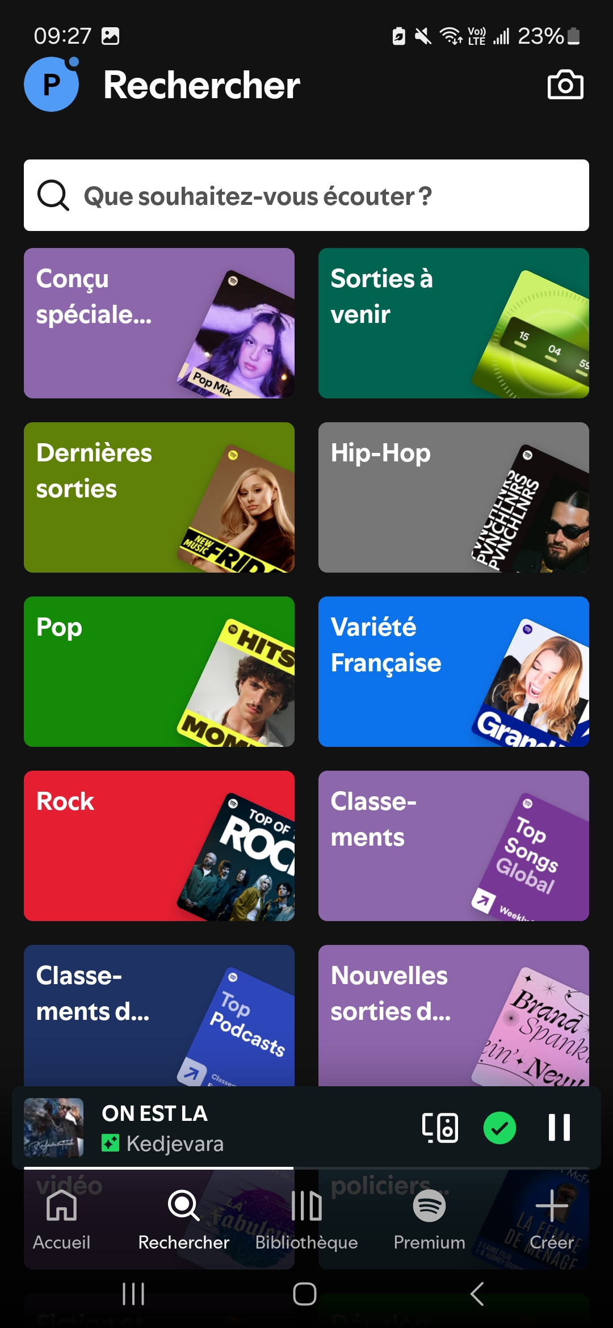
Task: Tap the Android recent apps button
Action: [x=133, y=1294]
